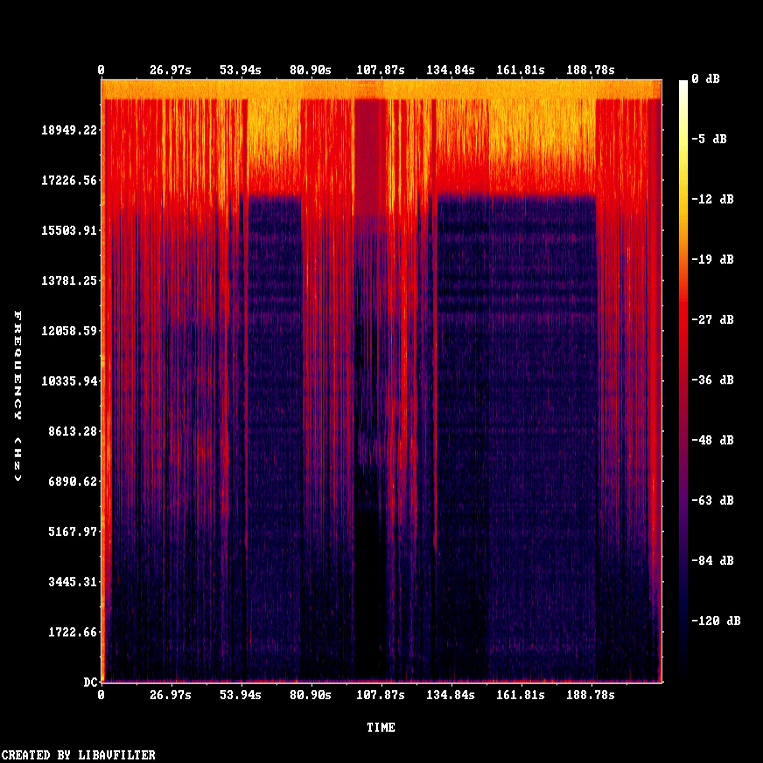Click the 1722.66 frequency axis label
The width and height of the screenshot is (763, 763).
tap(73, 632)
